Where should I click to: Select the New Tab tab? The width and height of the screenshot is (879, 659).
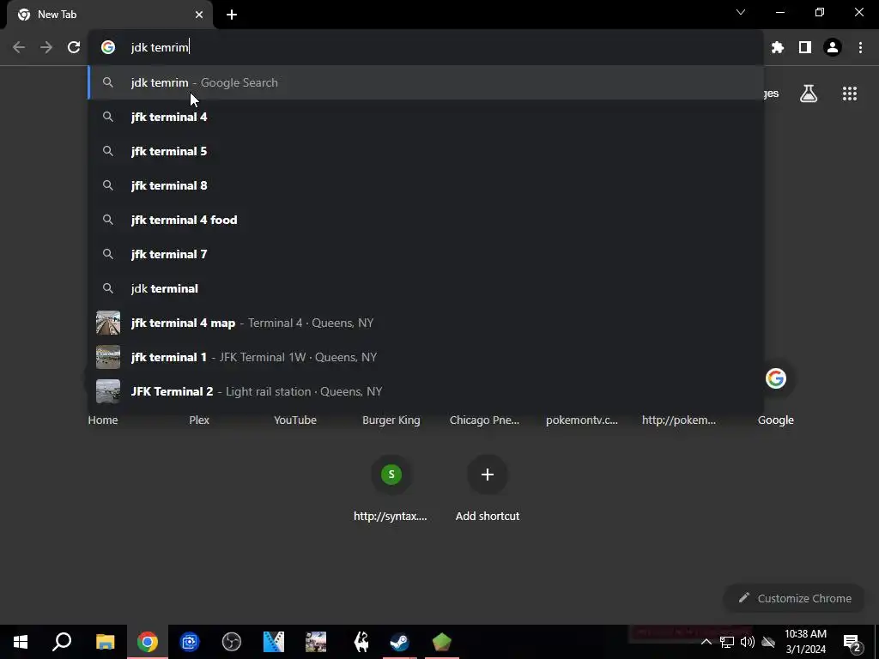109,15
